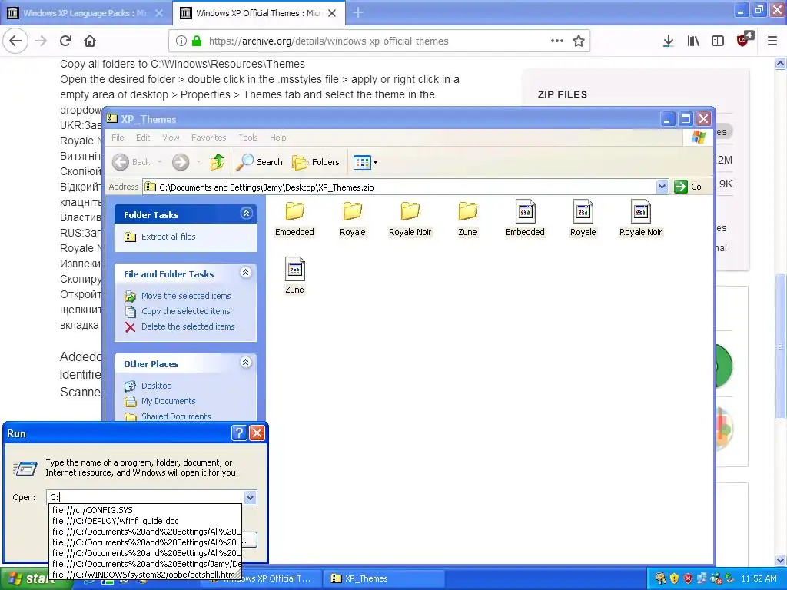The image size is (787, 590).
Task: Choose the wfinf_guide.doc suggestion
Action: (x=146, y=521)
